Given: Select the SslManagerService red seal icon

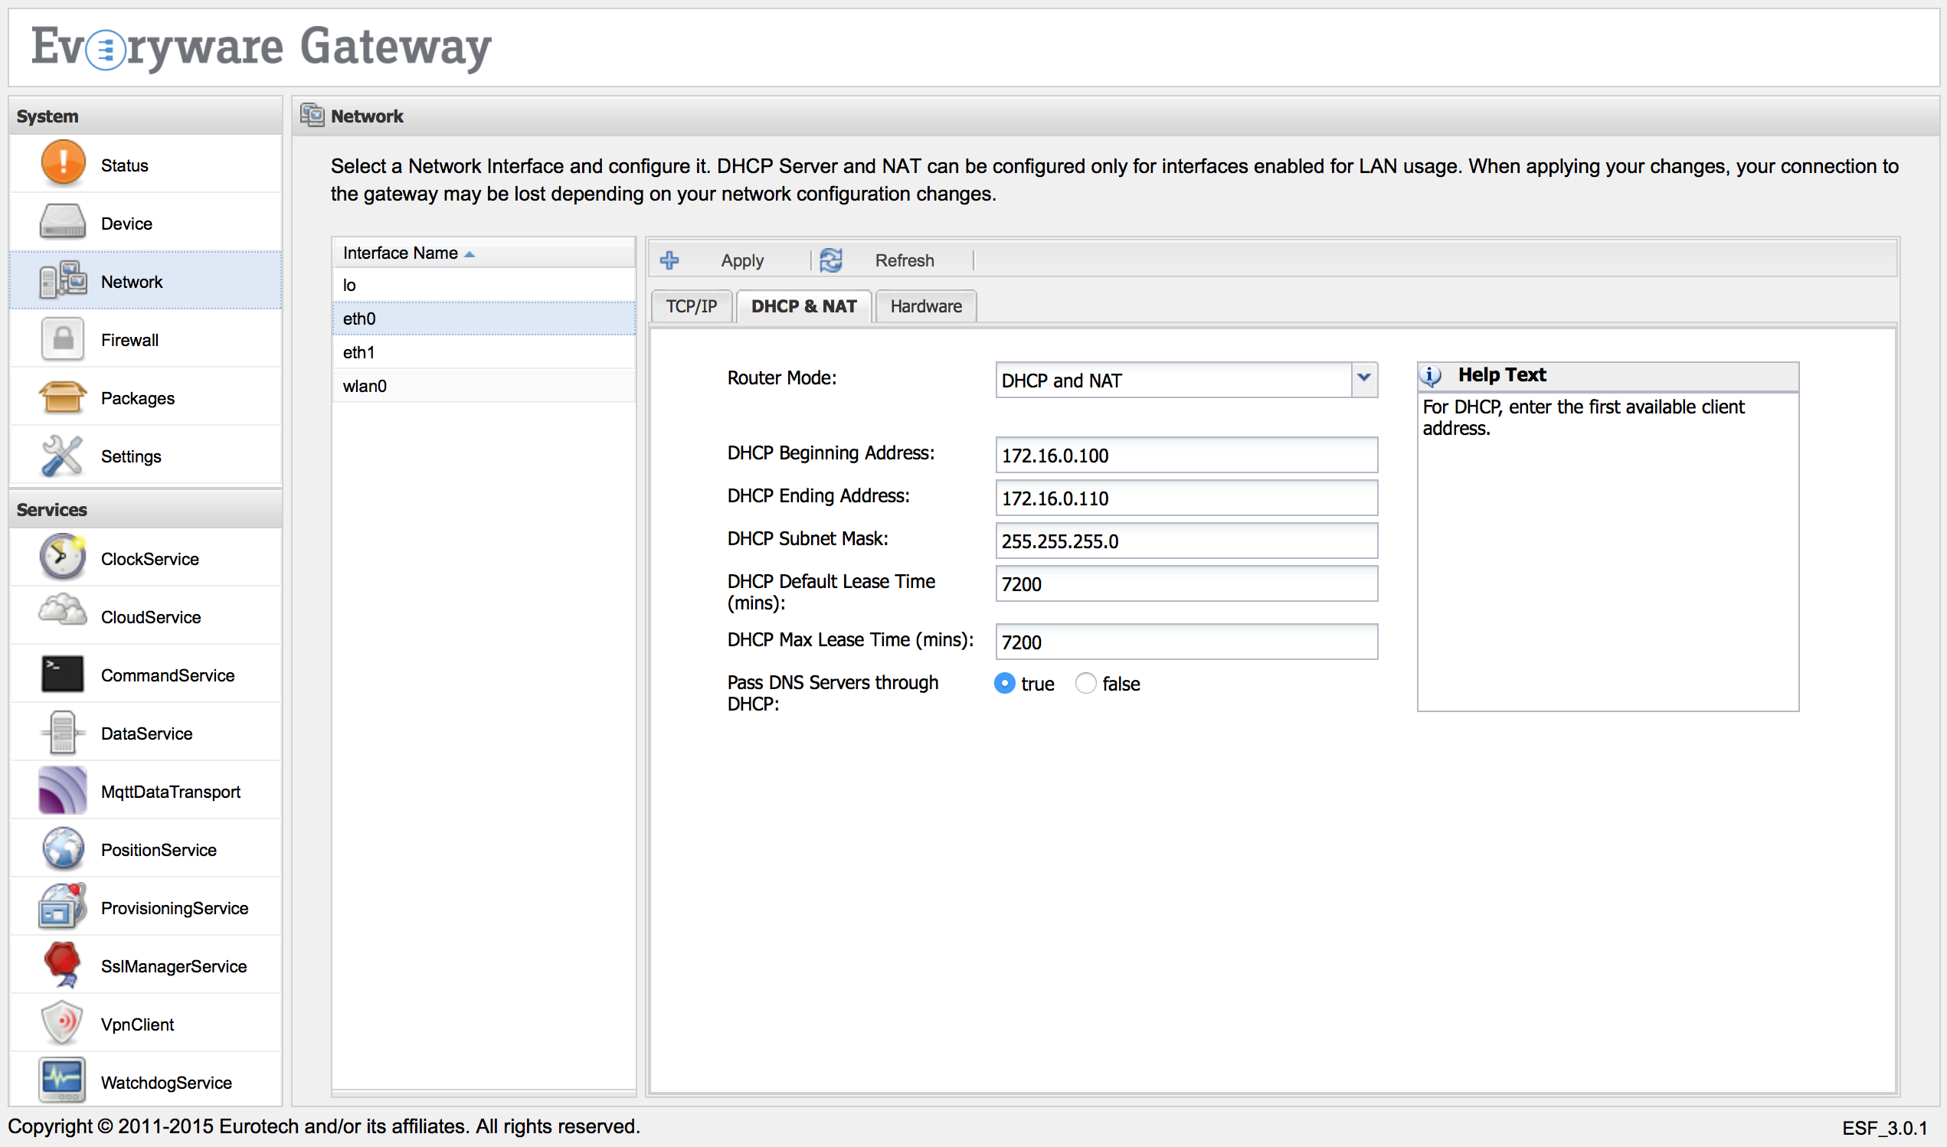Looking at the screenshot, I should 63,965.
